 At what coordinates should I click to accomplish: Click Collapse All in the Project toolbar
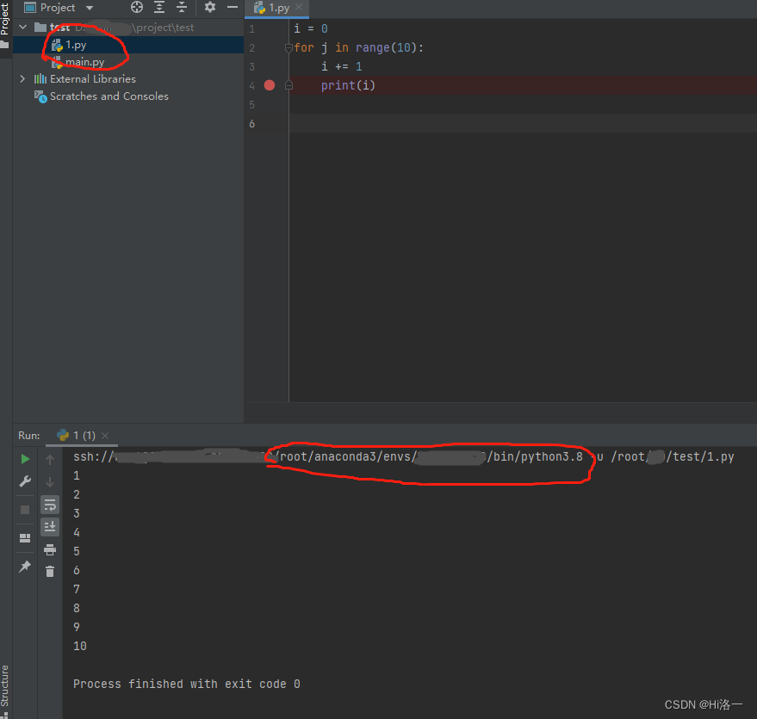[182, 6]
